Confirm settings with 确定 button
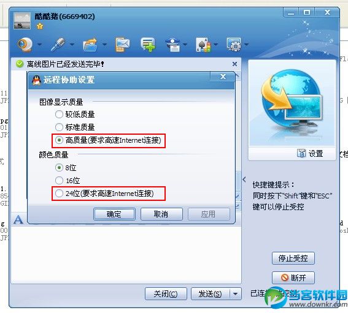 tap(114, 214)
